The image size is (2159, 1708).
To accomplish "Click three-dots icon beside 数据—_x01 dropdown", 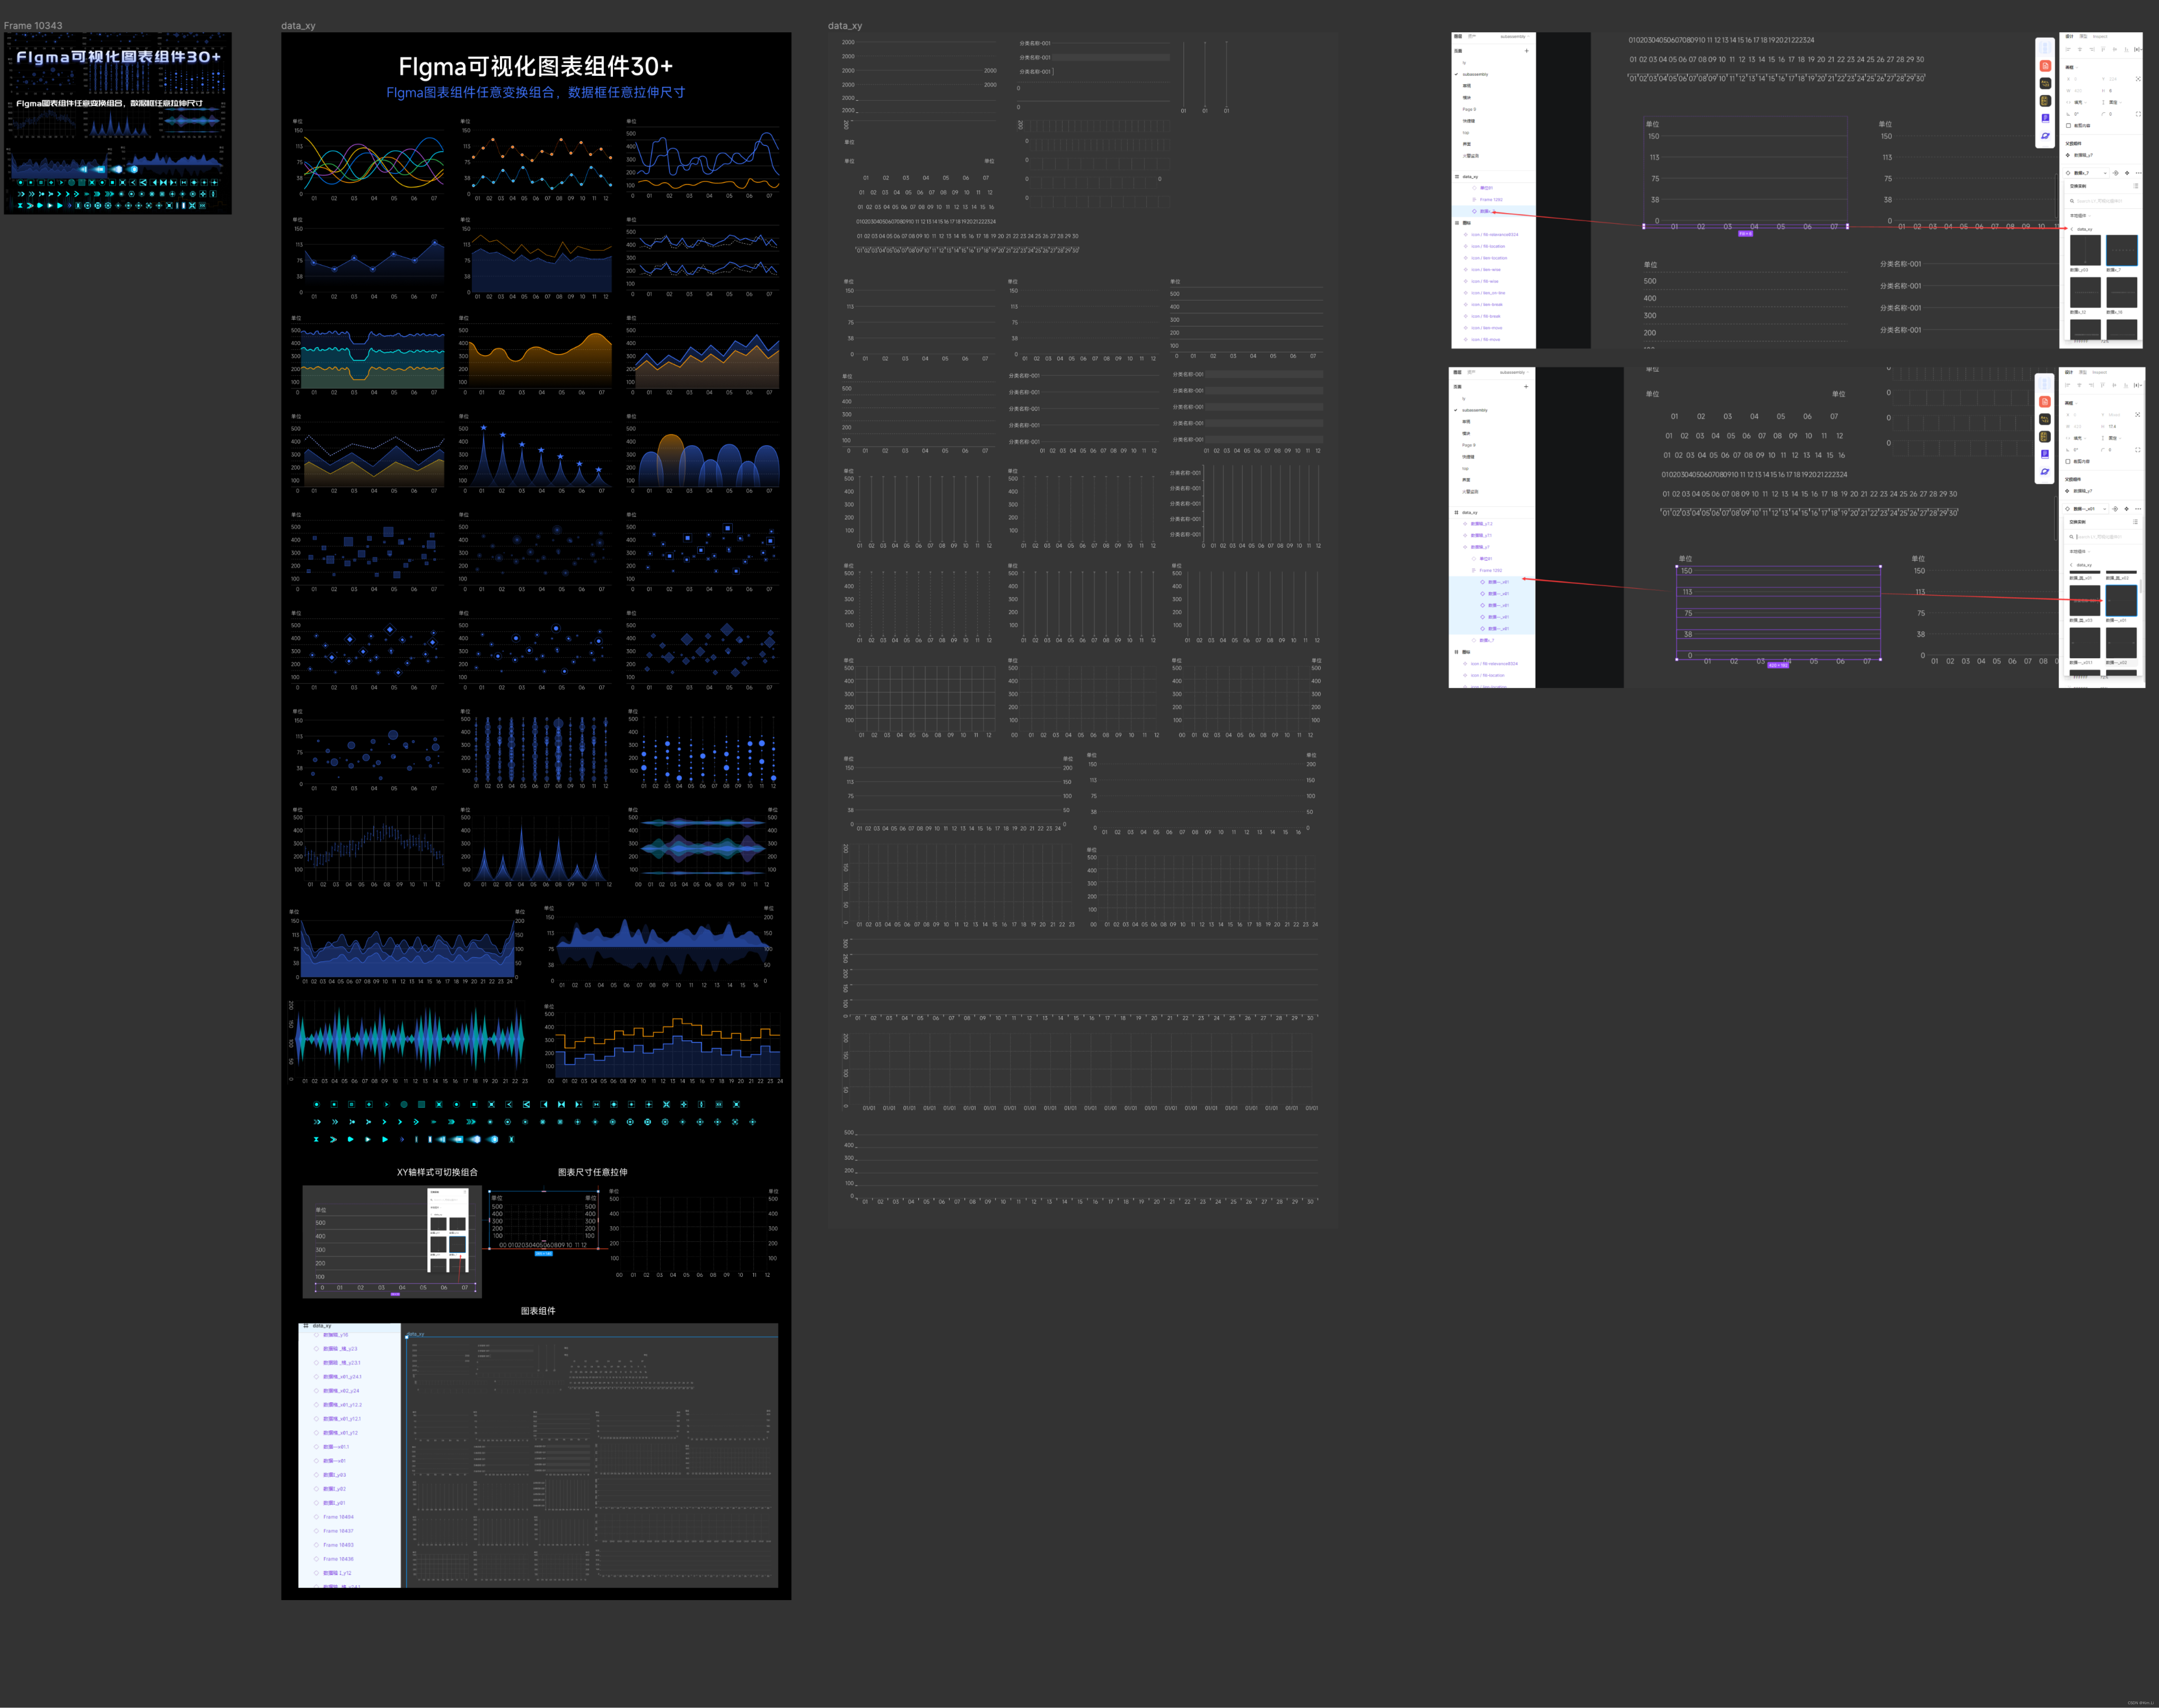I will click(2138, 509).
